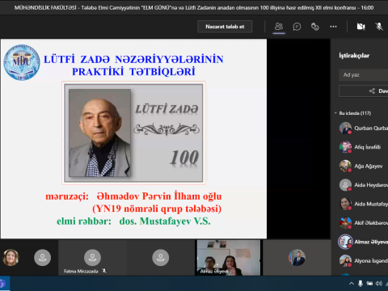This screenshot has height=291, width=388.
Task: Select participant Afiq İsrafilli
Action: (364, 147)
